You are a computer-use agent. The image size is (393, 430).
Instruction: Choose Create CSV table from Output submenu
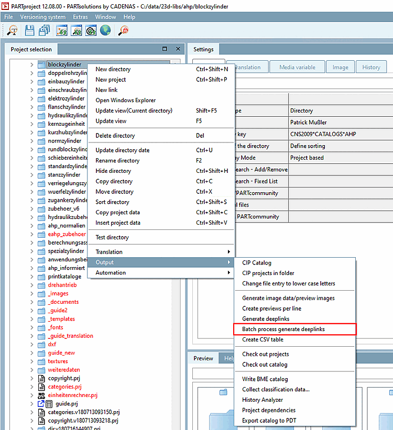tap(263, 339)
